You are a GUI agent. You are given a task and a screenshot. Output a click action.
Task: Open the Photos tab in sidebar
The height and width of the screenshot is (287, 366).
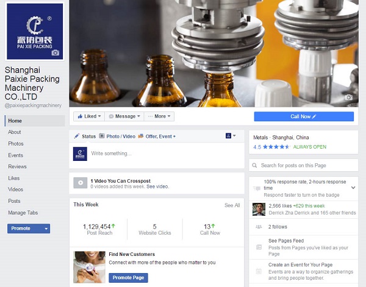click(16, 143)
